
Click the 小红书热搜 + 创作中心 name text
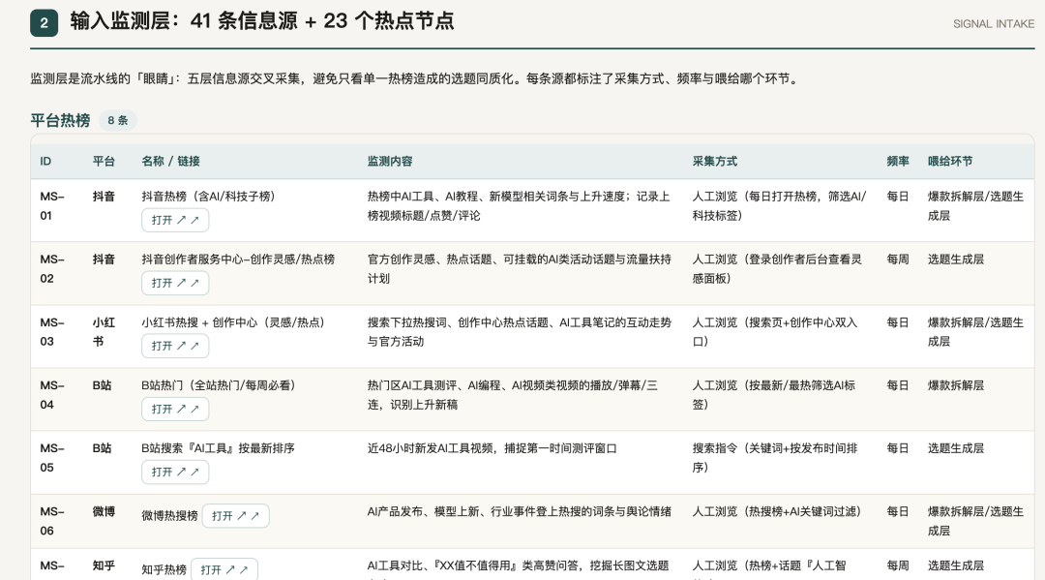click(233, 322)
